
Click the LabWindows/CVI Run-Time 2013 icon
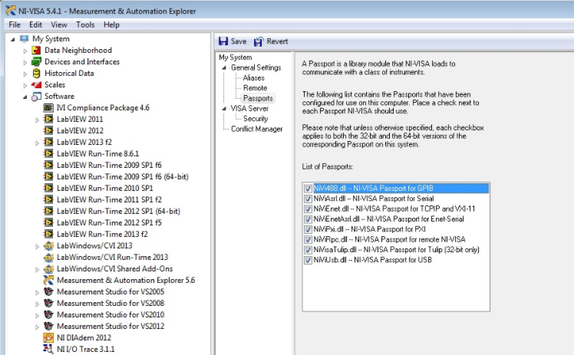(x=48, y=257)
